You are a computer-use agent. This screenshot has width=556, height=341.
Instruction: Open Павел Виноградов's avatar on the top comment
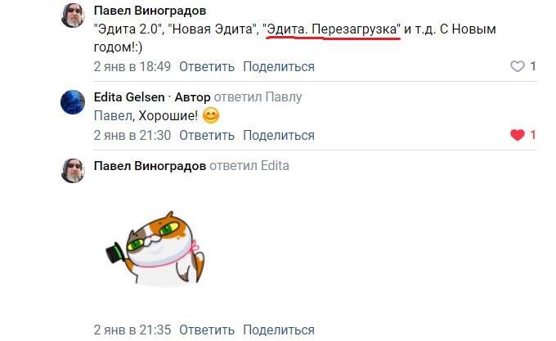tap(73, 16)
